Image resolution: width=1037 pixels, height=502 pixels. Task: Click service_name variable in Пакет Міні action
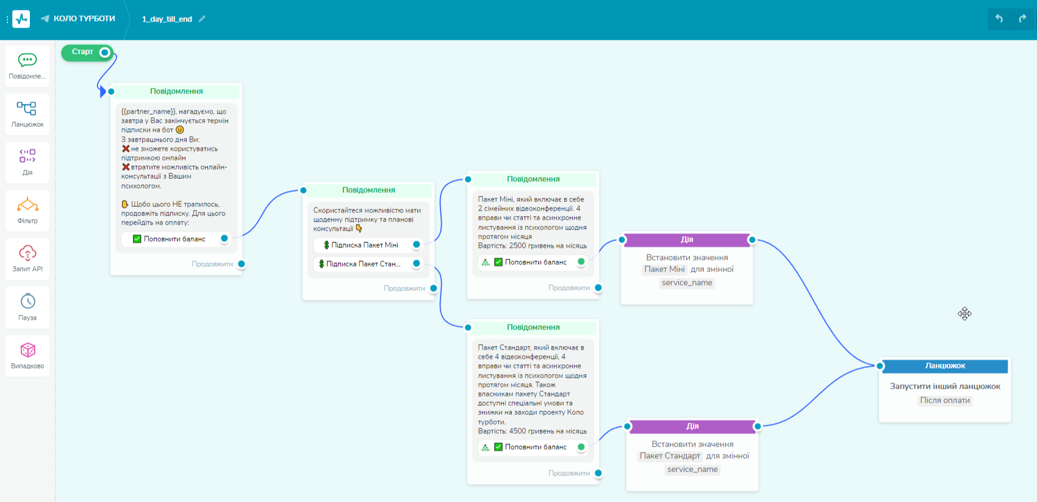(x=687, y=283)
